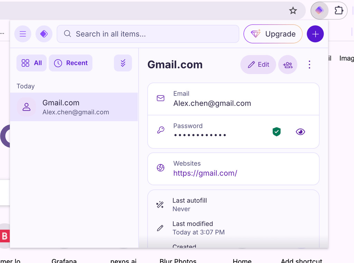
Task: Click the Today group label
Action: [x=26, y=86]
